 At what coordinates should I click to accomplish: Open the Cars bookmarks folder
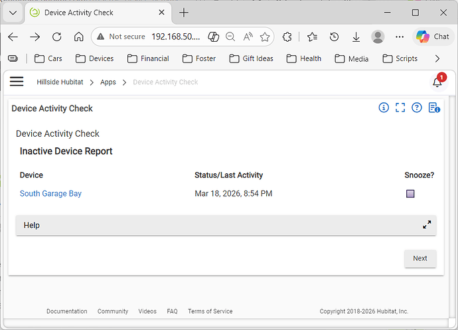click(x=48, y=58)
